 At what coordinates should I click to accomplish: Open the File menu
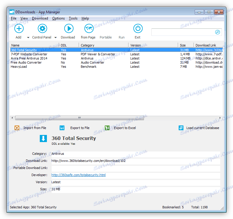14,18
